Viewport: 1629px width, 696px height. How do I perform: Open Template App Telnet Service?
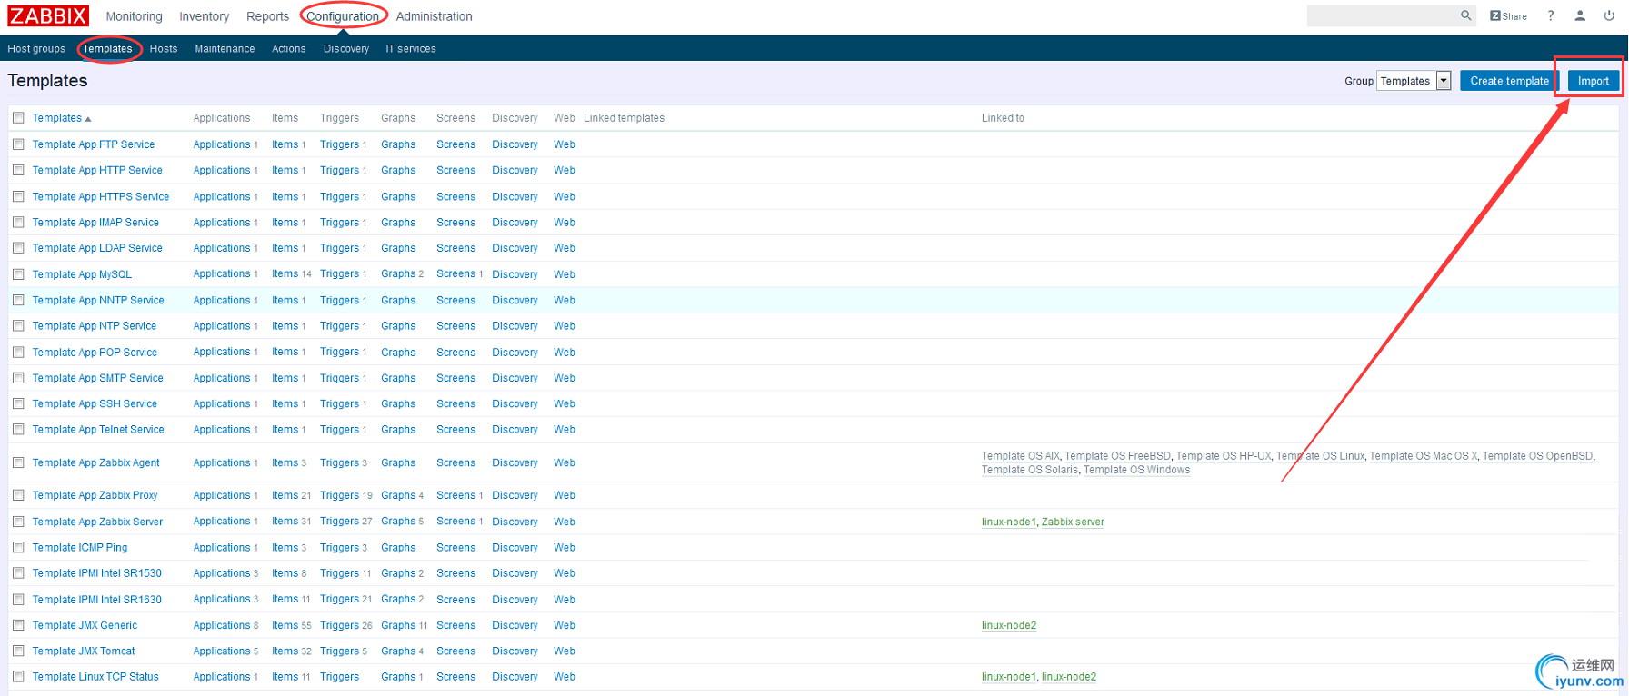point(98,430)
